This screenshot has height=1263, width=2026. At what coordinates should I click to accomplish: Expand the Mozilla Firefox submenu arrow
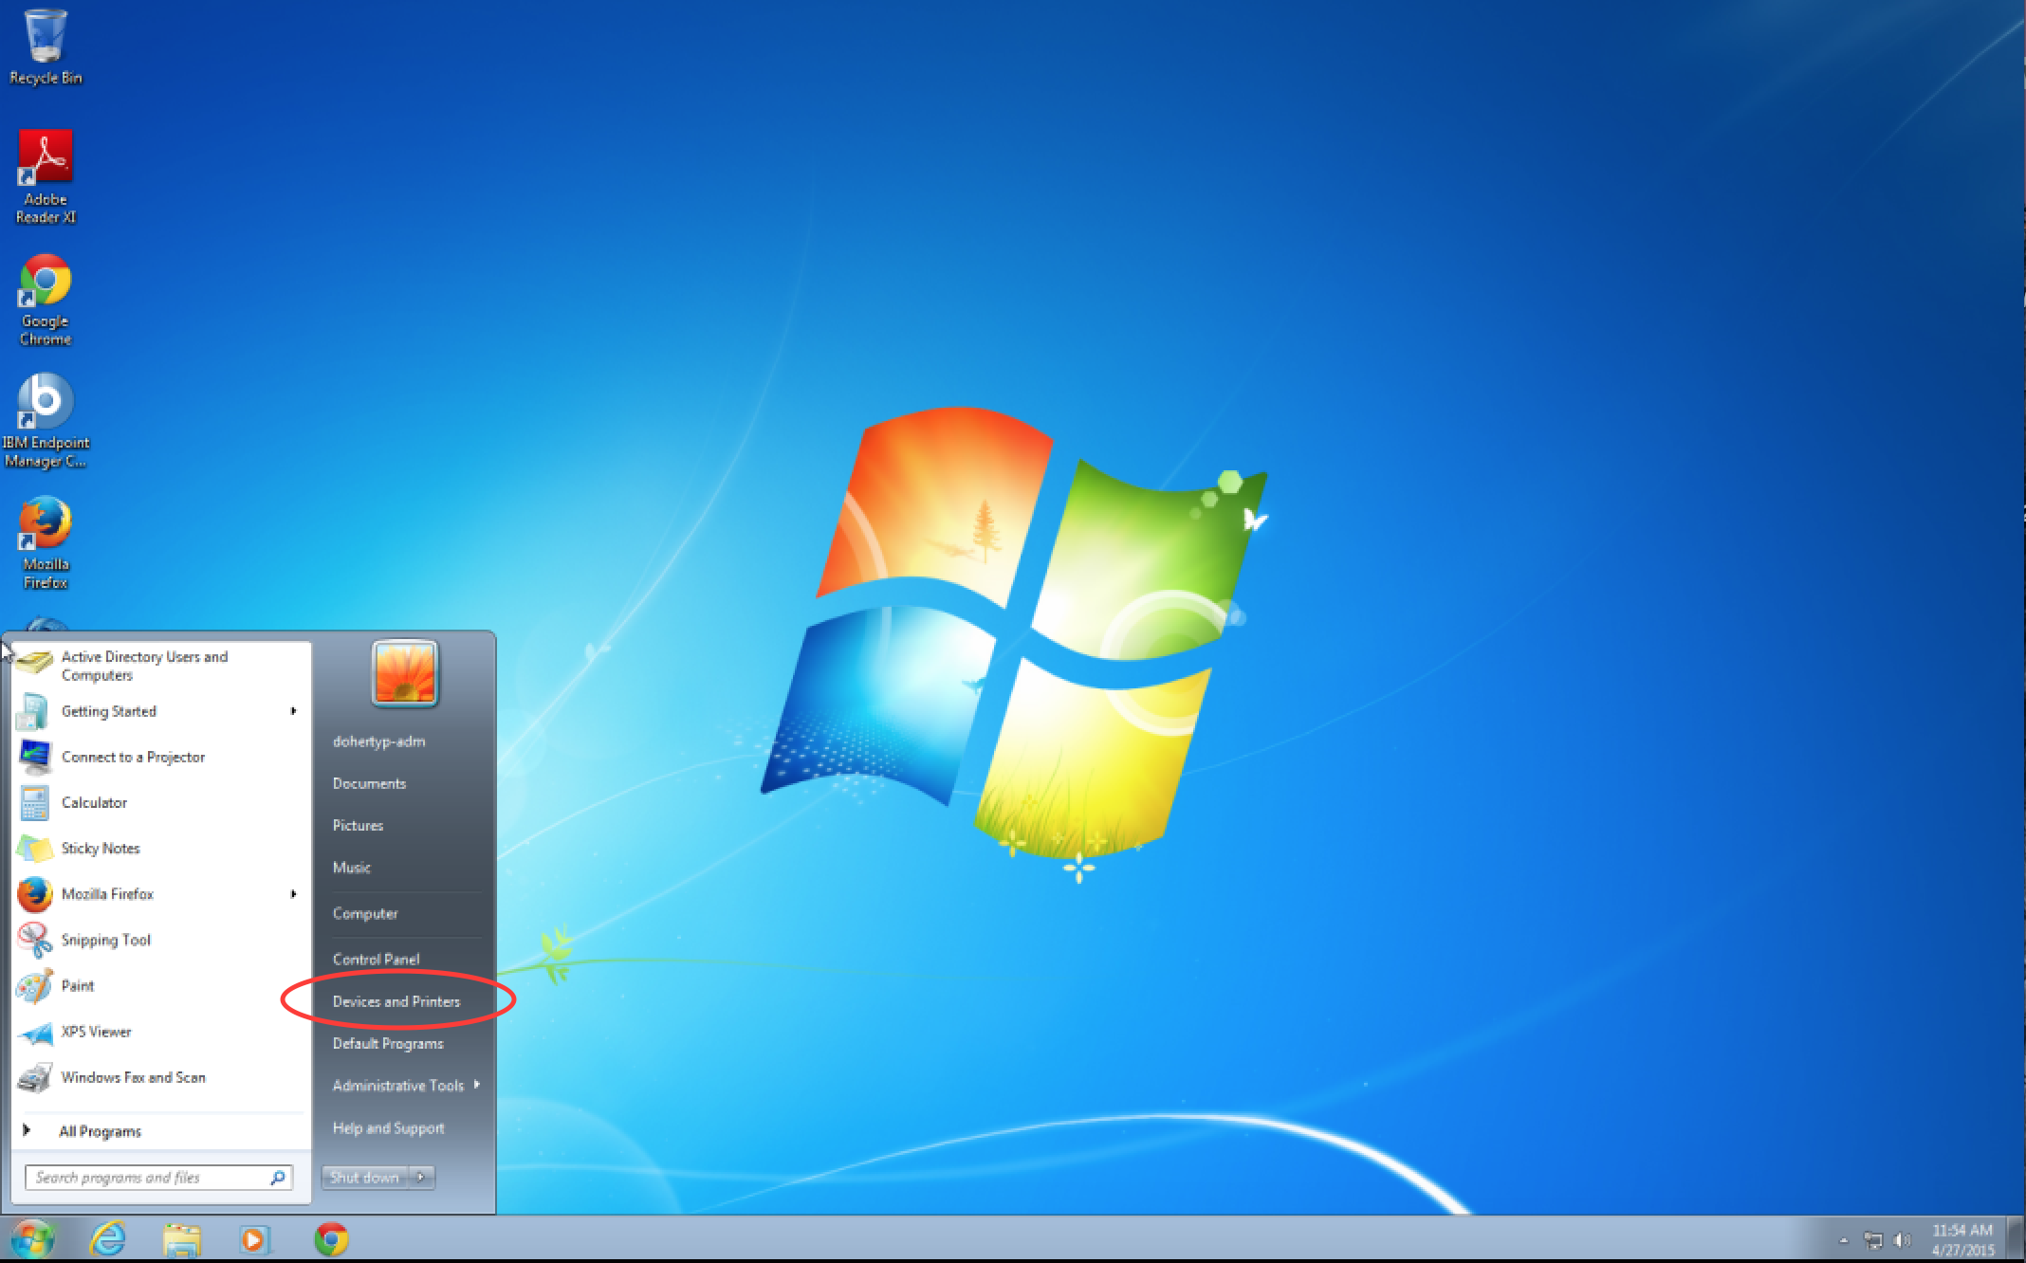point(292,894)
